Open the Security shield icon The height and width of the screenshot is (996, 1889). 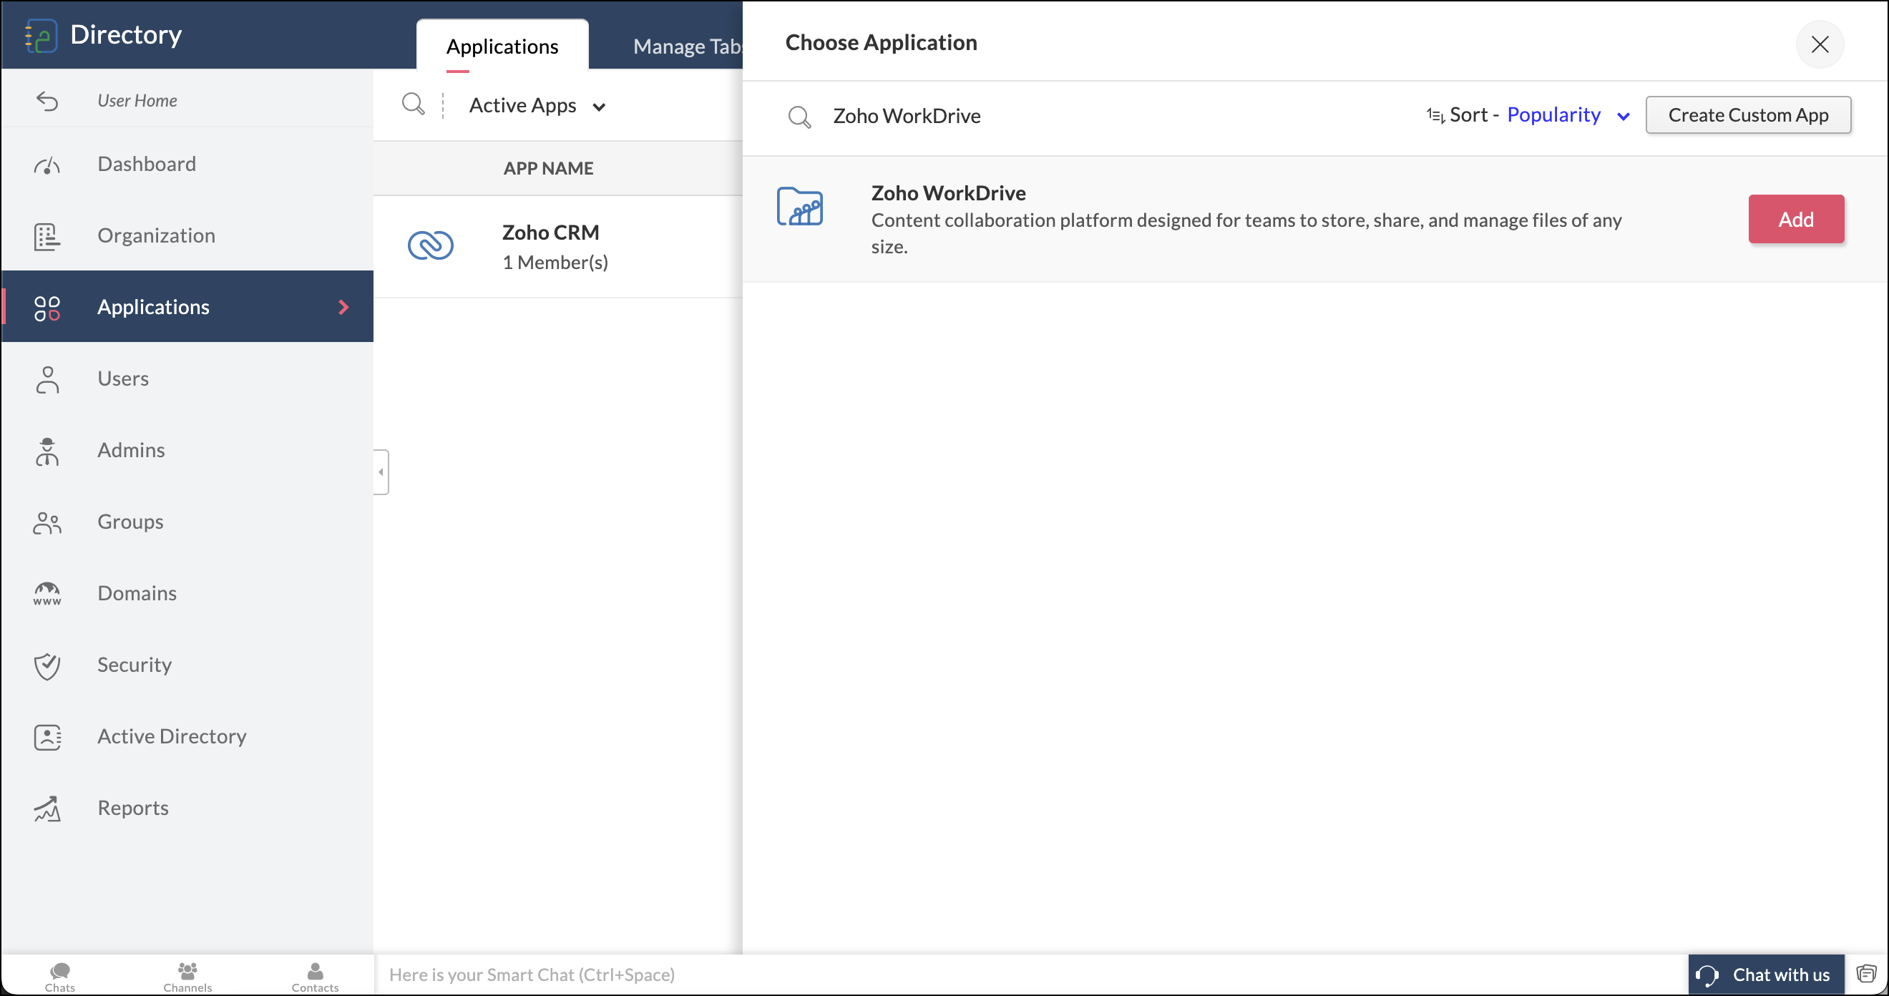click(47, 665)
